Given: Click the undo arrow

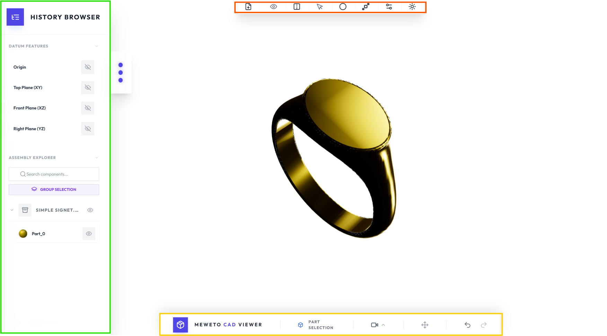Looking at the screenshot, I should [x=468, y=325].
